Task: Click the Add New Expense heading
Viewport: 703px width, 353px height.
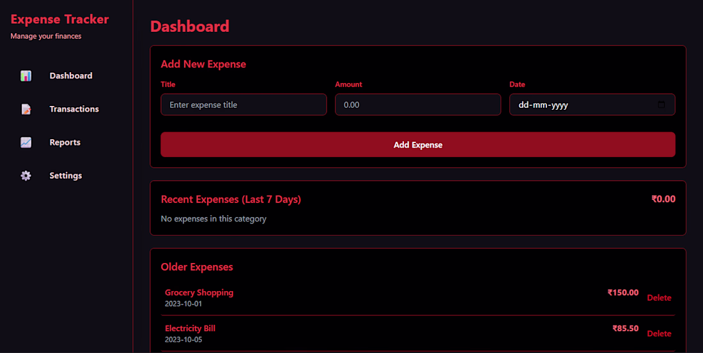Action: coord(203,64)
